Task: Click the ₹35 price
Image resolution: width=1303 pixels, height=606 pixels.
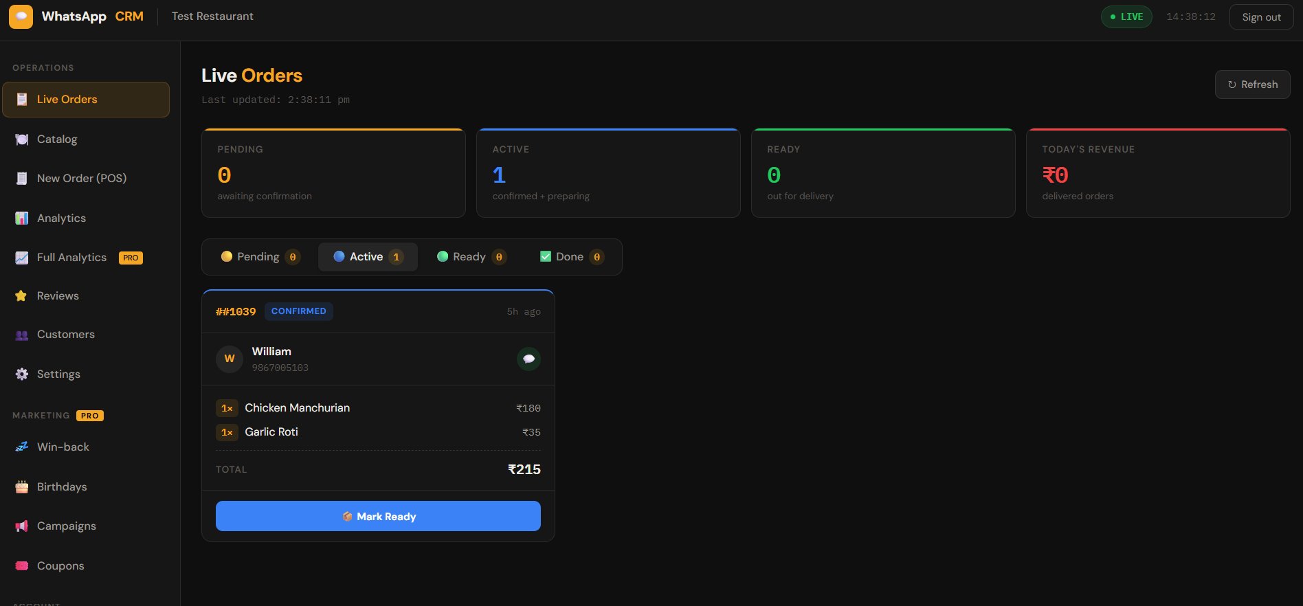Action: [x=531, y=432]
